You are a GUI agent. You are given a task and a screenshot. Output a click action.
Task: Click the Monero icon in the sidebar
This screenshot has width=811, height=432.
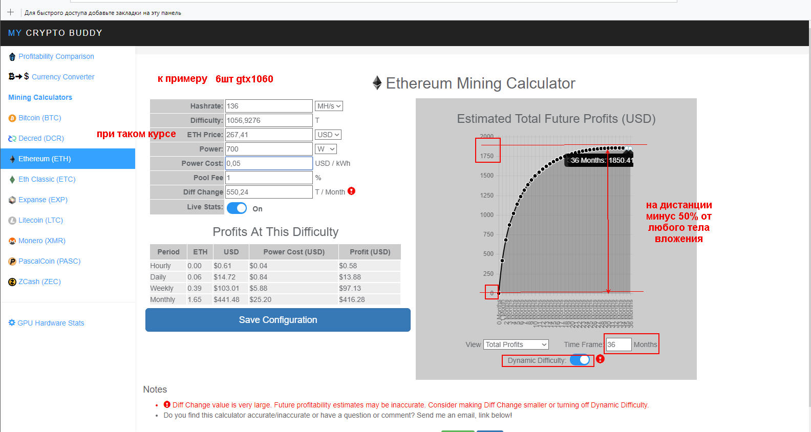(x=12, y=241)
